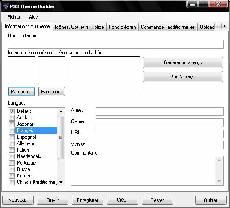Switch to Icônes, Couleurs, Police tab
This screenshot has width=230, height=208.
tap(79, 27)
